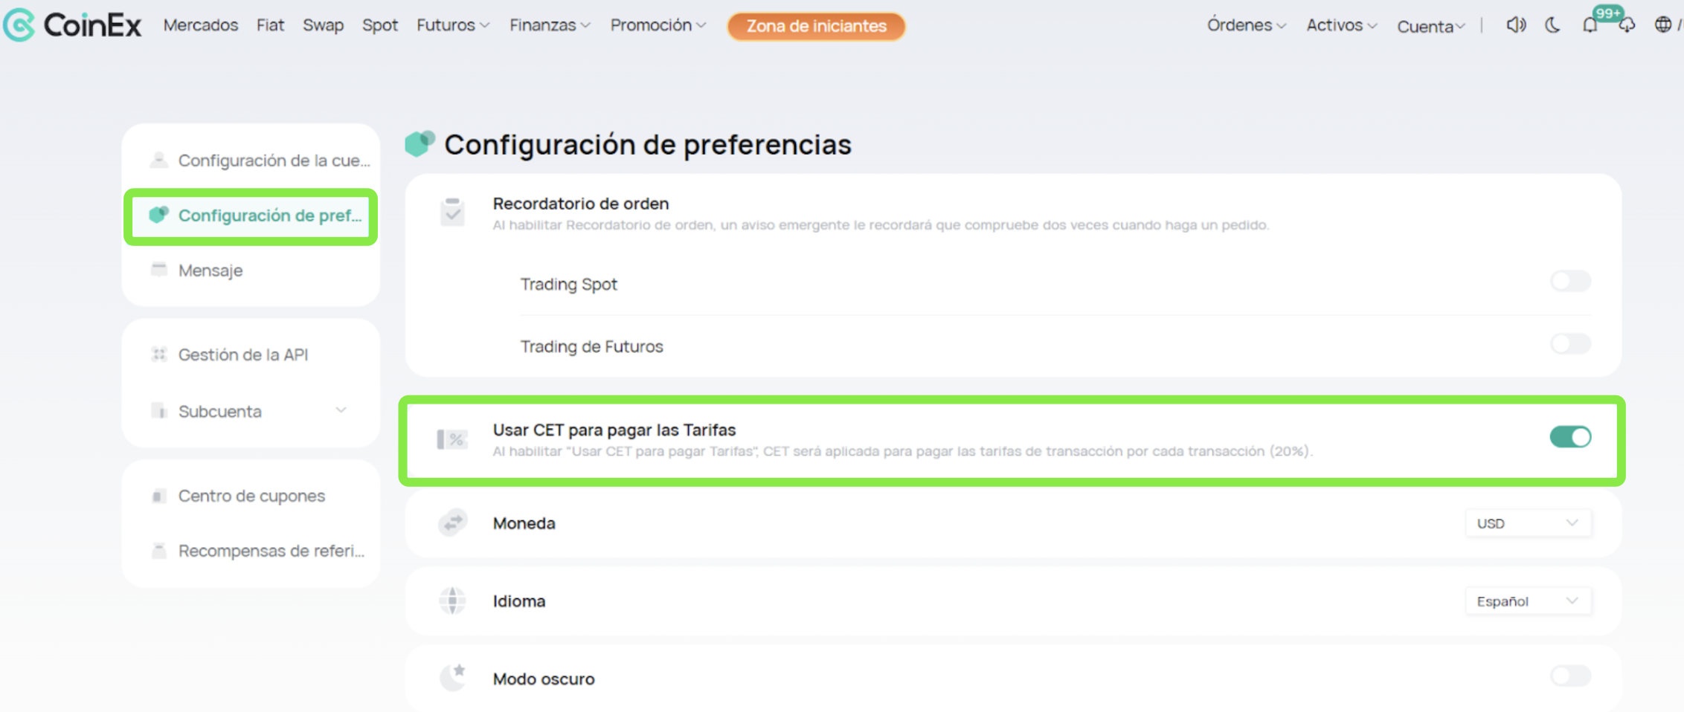
Task: Select Configuración de la cuenta in sidebar
Action: (x=251, y=160)
